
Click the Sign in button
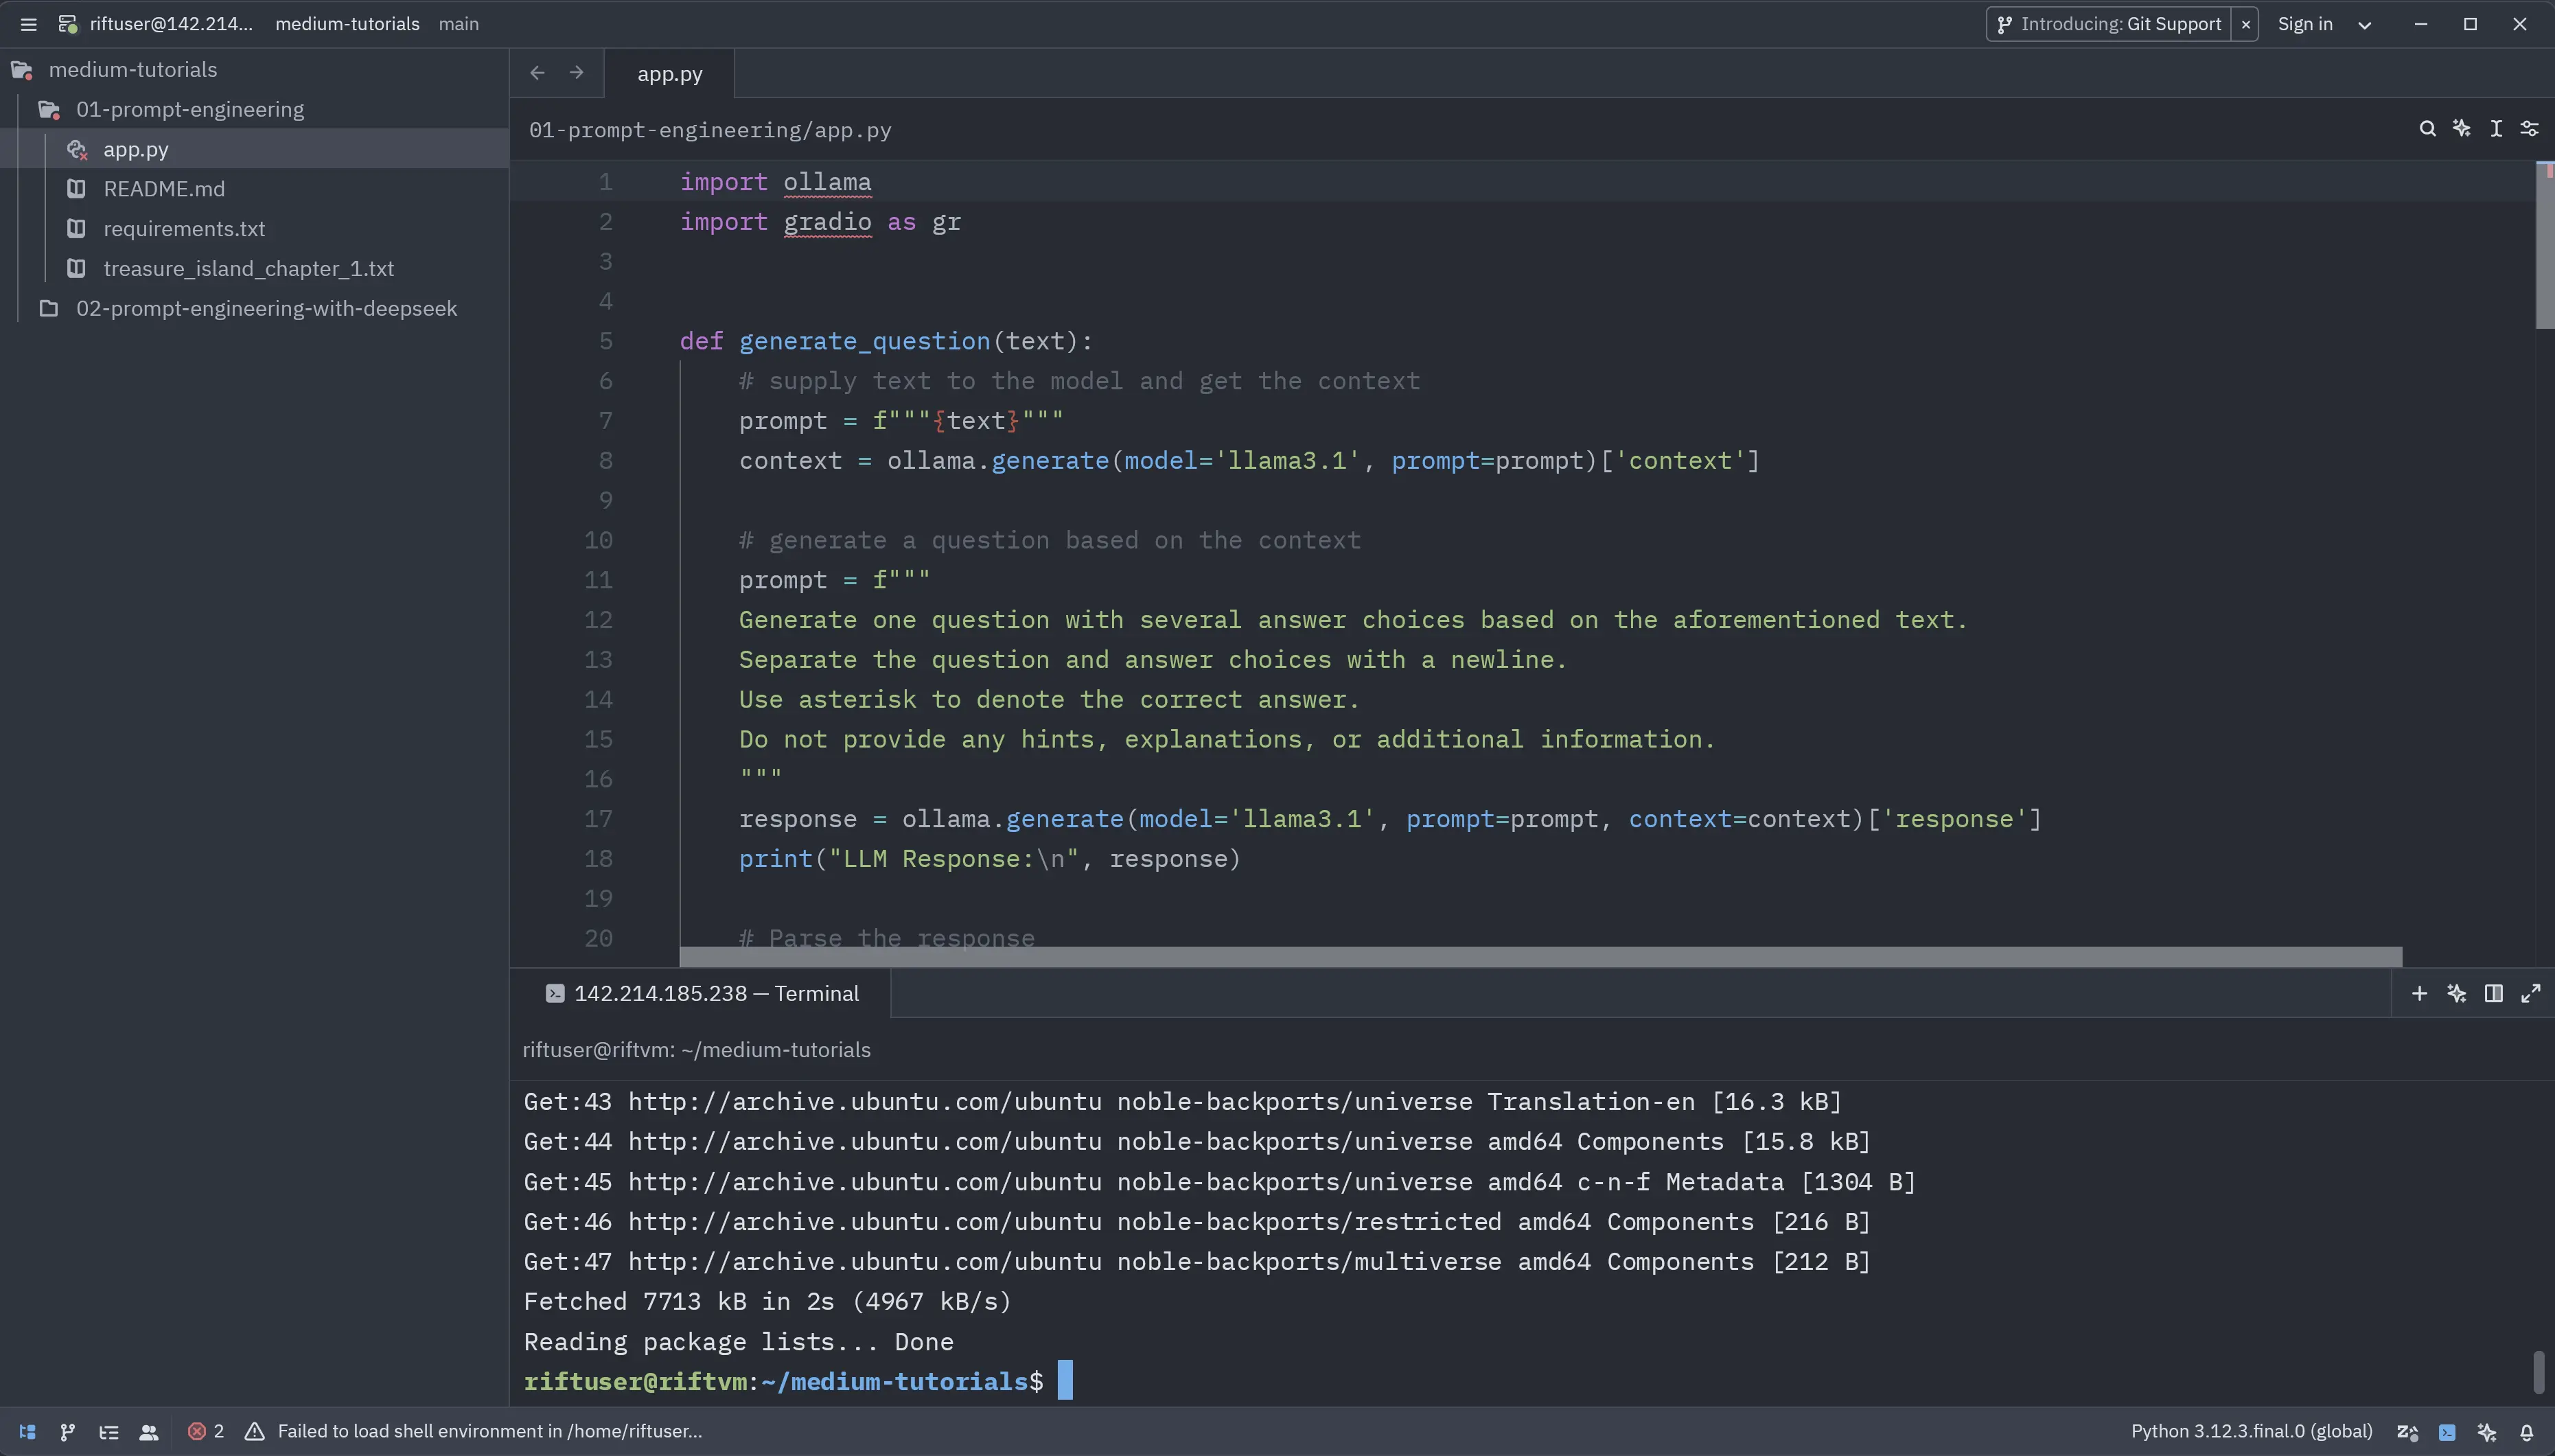coord(2305,24)
